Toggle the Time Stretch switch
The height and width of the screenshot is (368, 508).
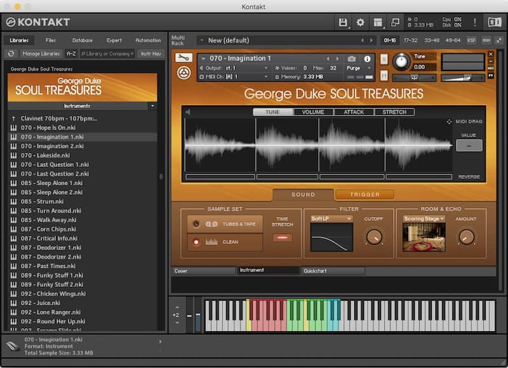tap(282, 237)
